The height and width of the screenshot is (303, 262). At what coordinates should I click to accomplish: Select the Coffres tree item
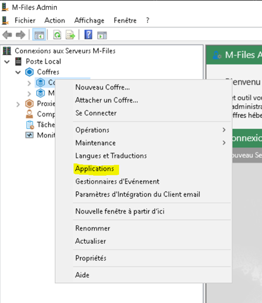click(48, 72)
